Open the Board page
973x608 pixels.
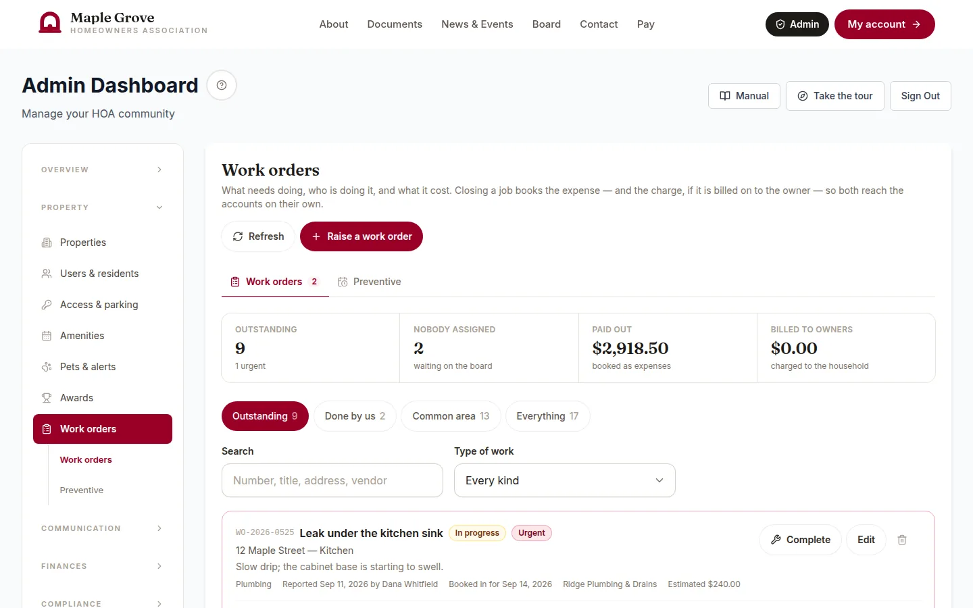click(547, 24)
